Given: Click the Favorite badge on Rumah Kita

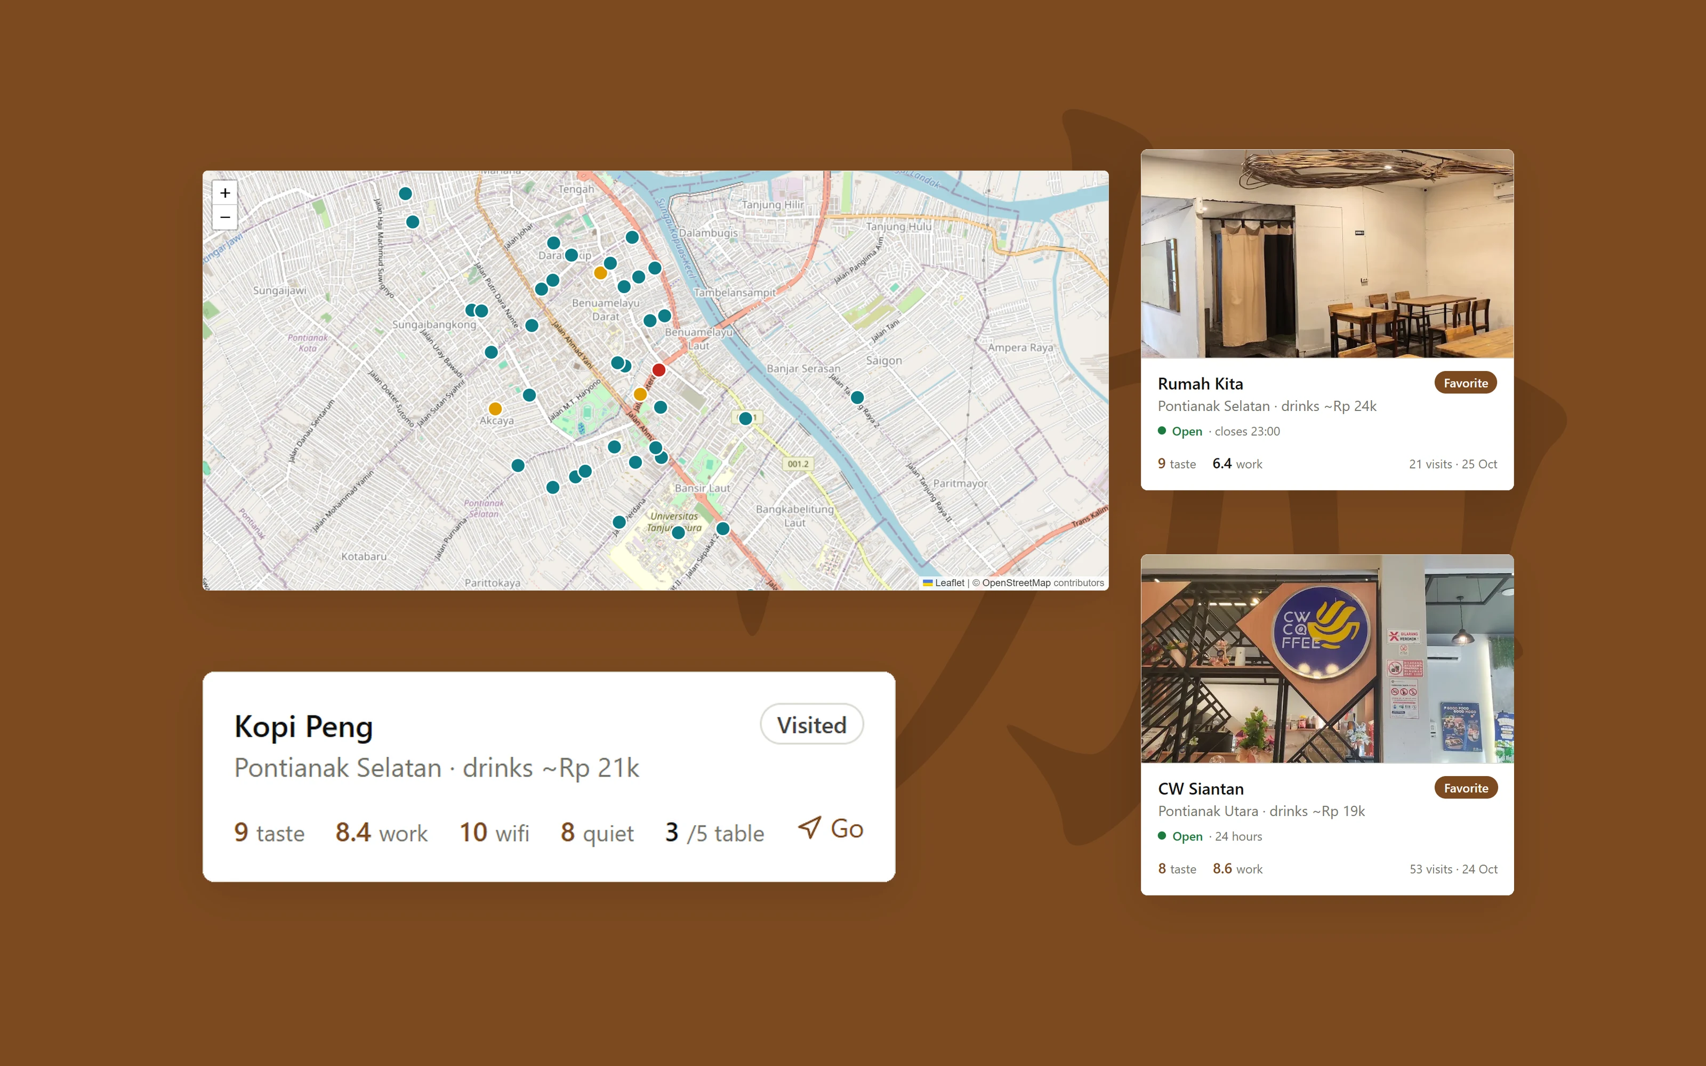Looking at the screenshot, I should coord(1466,383).
